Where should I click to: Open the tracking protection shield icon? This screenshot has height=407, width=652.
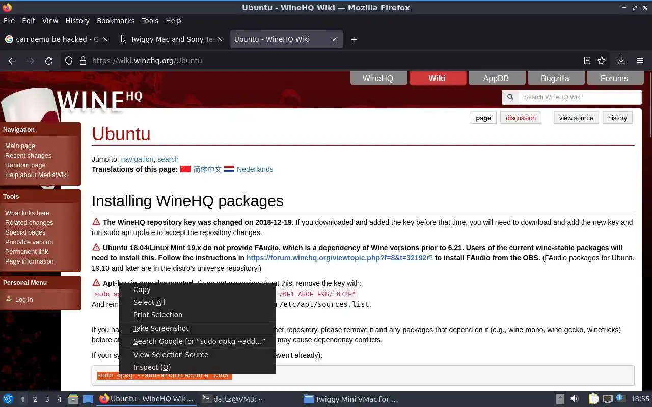pos(69,61)
